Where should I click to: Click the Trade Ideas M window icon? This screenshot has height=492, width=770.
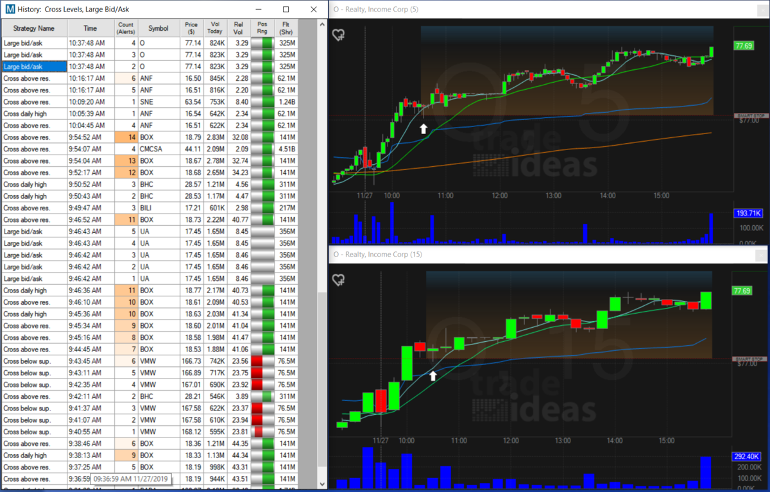pos(10,10)
